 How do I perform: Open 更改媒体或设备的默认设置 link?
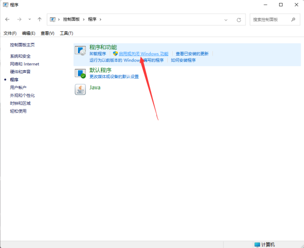114,77
